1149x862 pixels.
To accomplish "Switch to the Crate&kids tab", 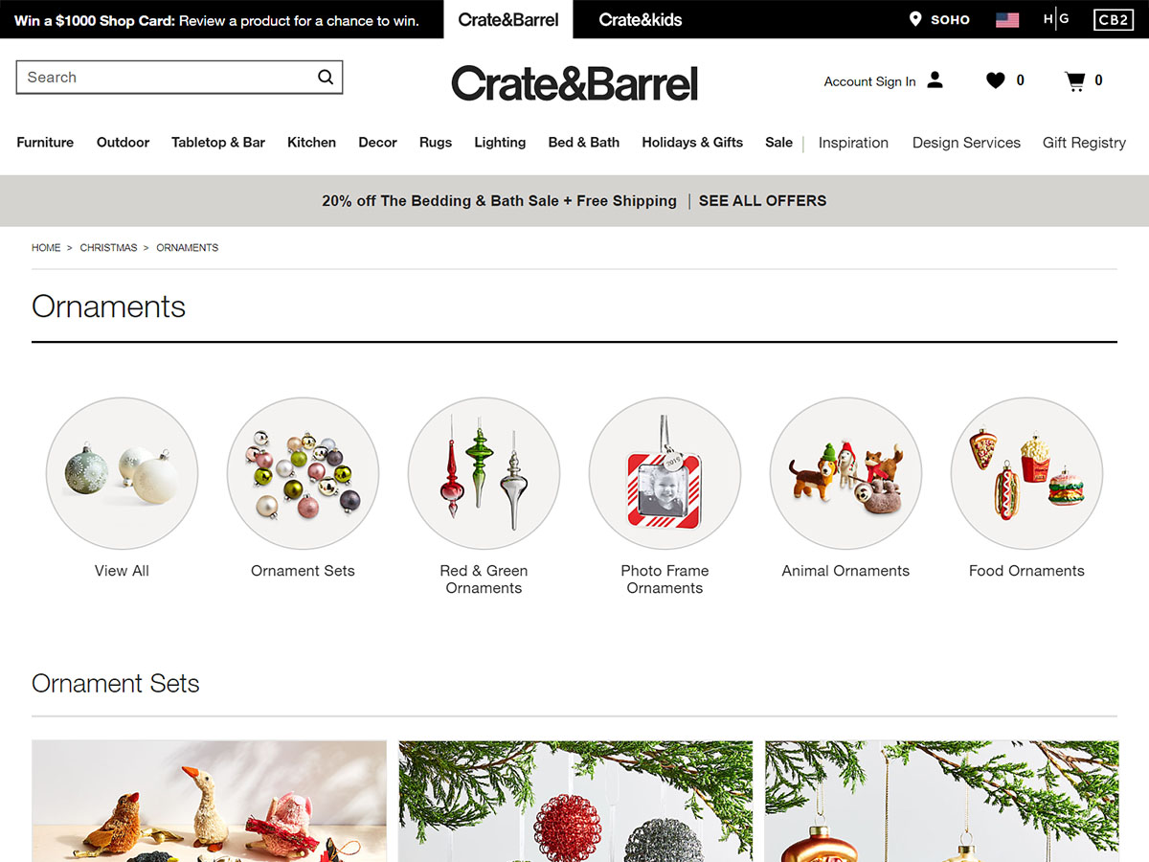I will click(x=641, y=19).
